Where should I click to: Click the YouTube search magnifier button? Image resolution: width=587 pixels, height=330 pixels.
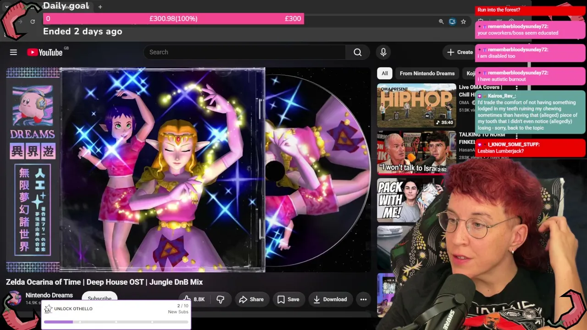coord(358,52)
